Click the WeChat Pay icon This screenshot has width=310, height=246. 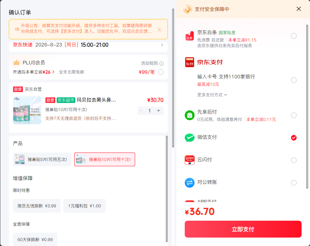(x=189, y=138)
